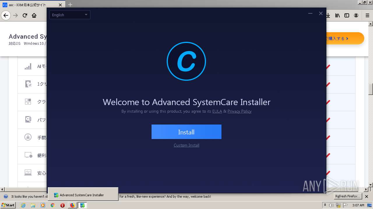Click the horizontal scrollbar left arrow
The width and height of the screenshot is (373, 209).
(2, 190)
